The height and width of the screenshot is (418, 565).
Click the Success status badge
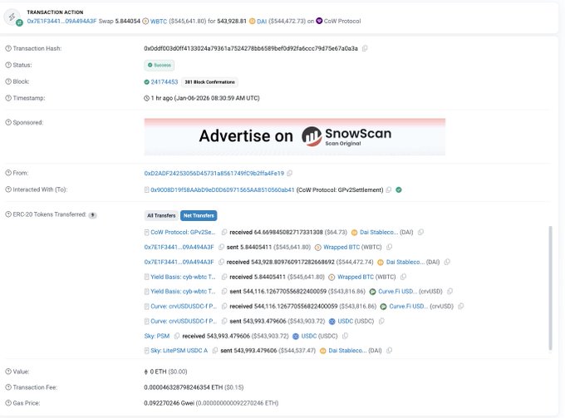[x=160, y=65]
